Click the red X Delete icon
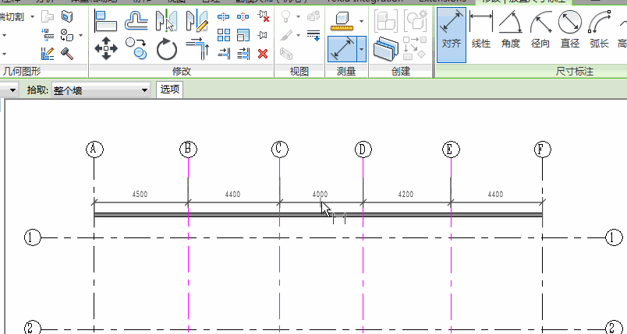Viewport: 627px width, 334px height. coord(263,54)
